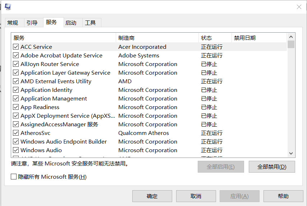Disable the Windows Audio service checkbox
The width and height of the screenshot is (307, 206).
pos(16,150)
